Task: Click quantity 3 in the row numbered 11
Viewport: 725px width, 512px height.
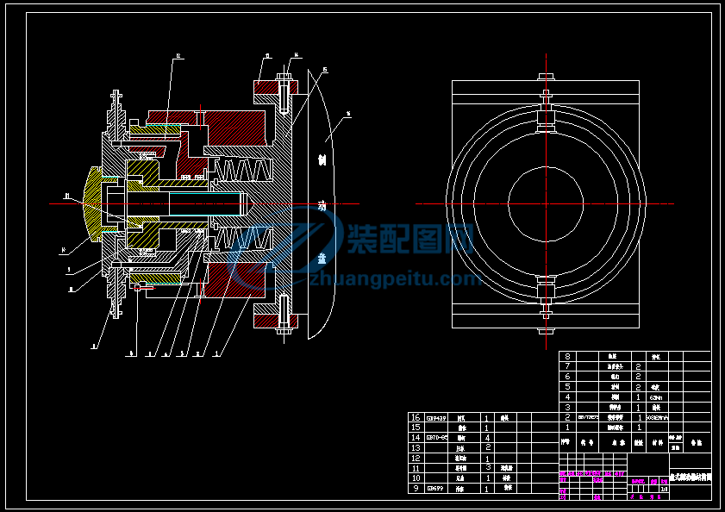Action: (488, 467)
